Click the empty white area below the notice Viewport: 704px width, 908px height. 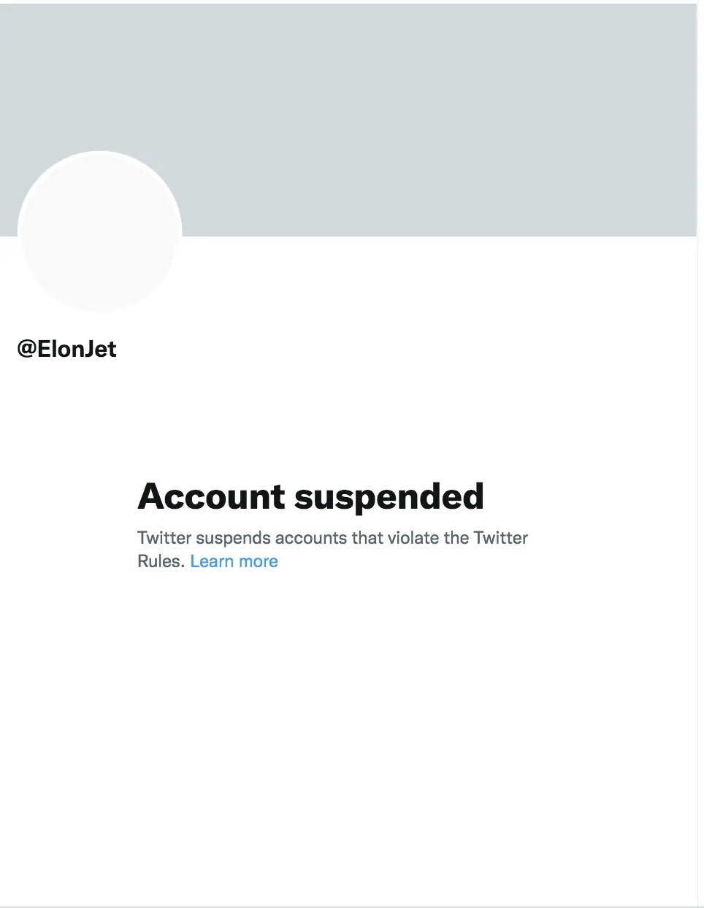[351, 730]
